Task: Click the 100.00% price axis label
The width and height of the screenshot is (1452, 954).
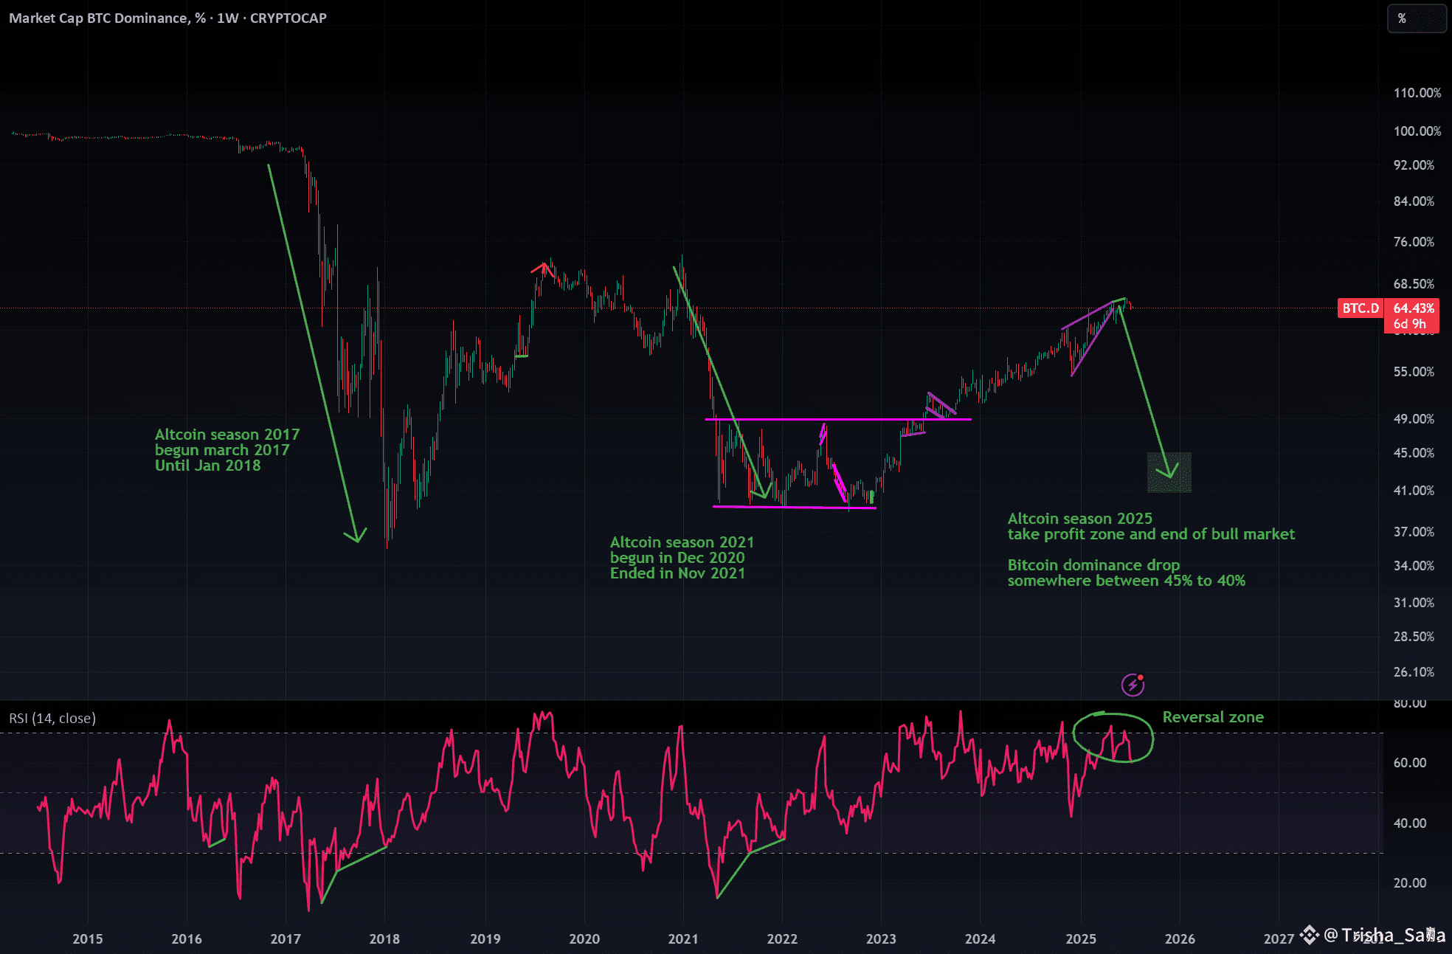Action: point(1417,131)
